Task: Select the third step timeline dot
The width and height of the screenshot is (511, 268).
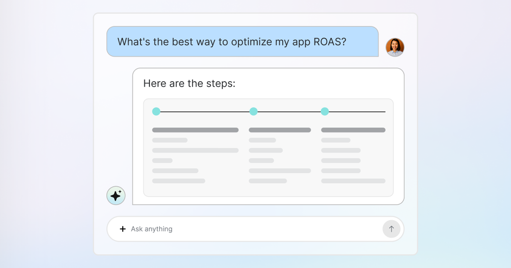Action: point(324,112)
